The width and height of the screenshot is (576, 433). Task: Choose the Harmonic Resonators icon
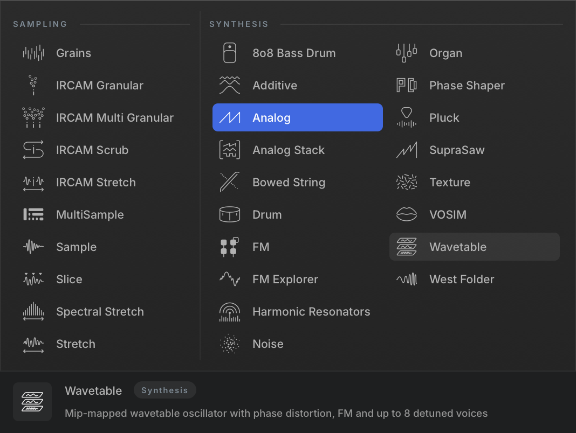click(x=230, y=312)
